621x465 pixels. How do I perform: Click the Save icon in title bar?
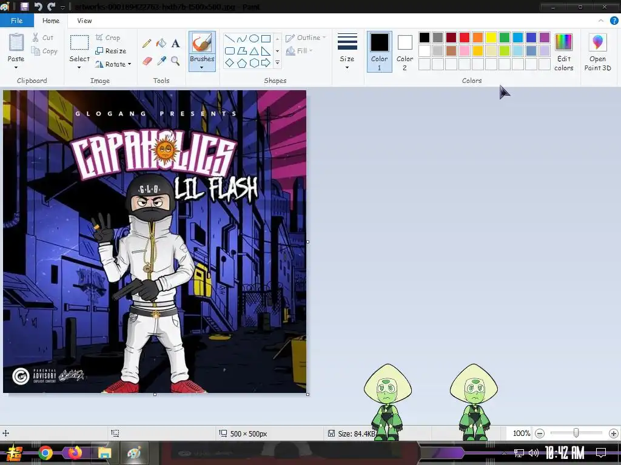coord(24,6)
